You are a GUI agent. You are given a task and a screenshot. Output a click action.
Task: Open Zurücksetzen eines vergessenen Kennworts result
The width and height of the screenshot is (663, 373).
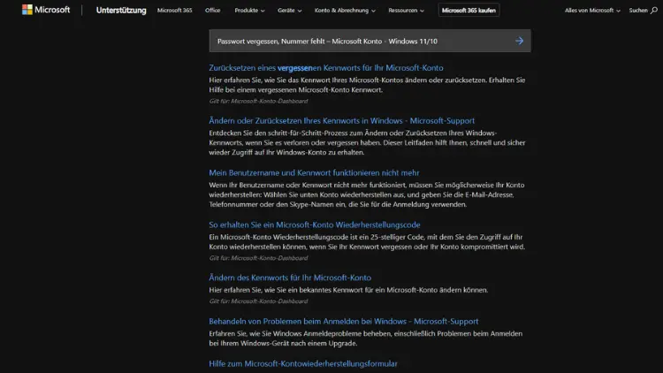326,68
